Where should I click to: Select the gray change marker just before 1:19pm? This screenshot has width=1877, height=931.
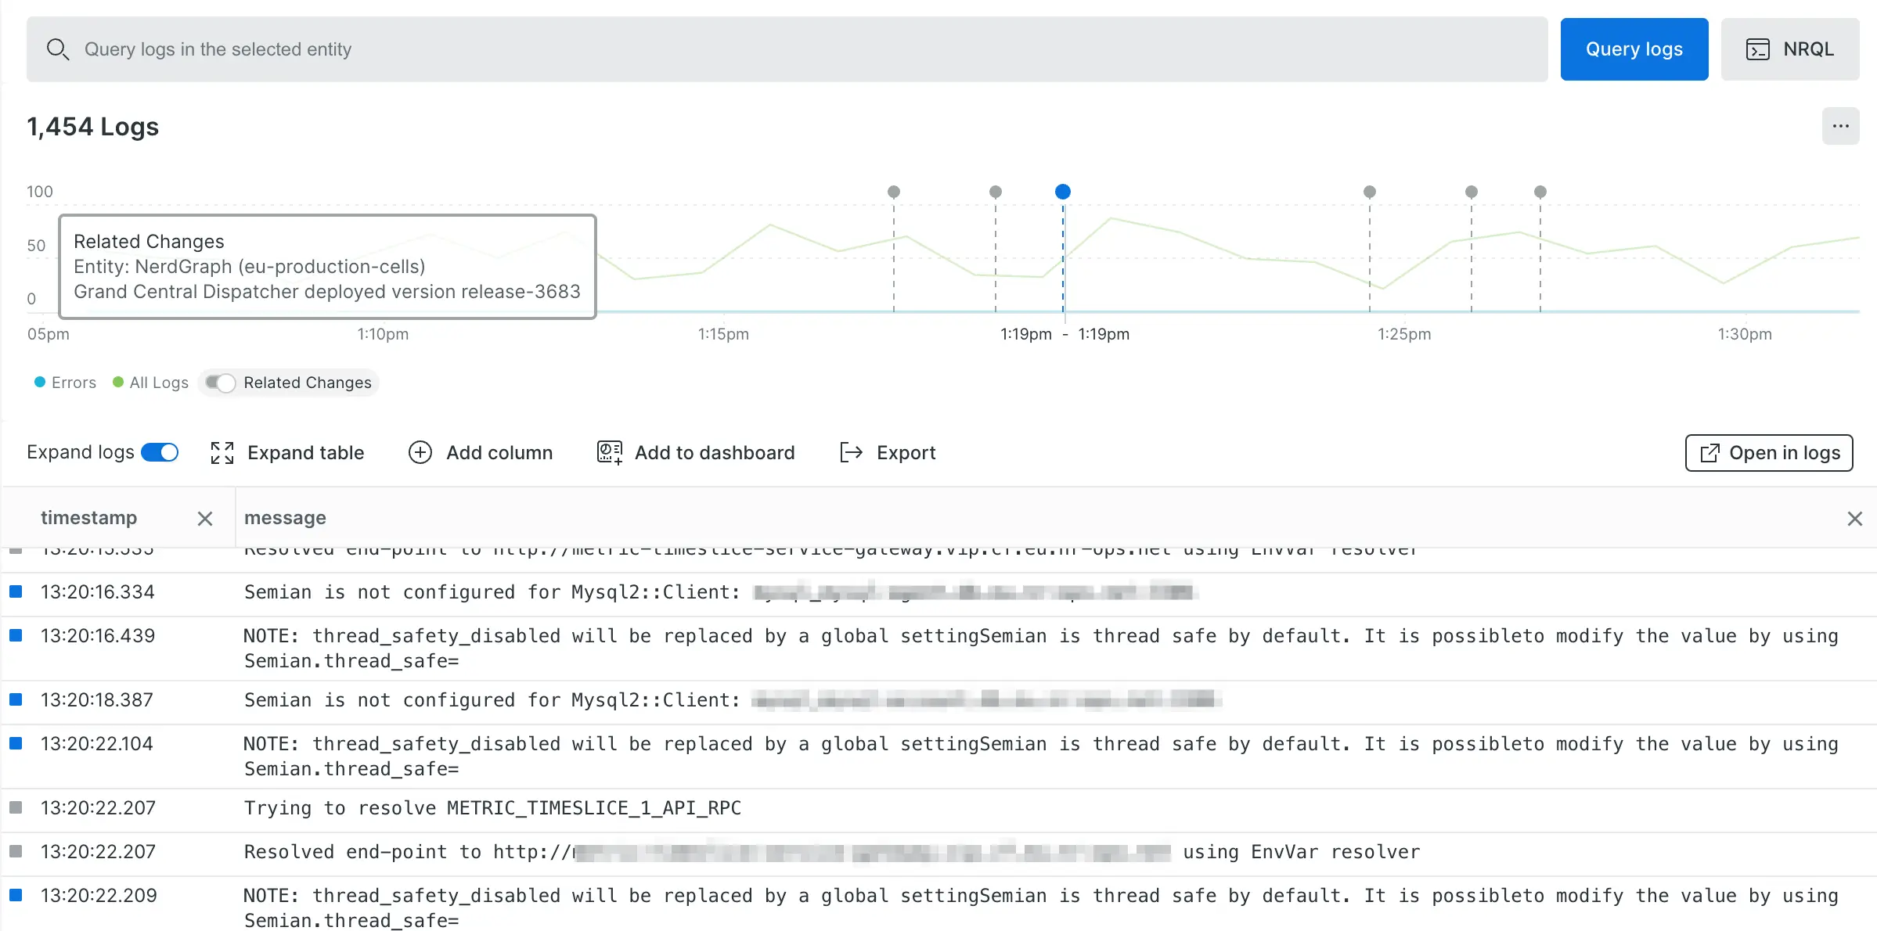pos(996,192)
